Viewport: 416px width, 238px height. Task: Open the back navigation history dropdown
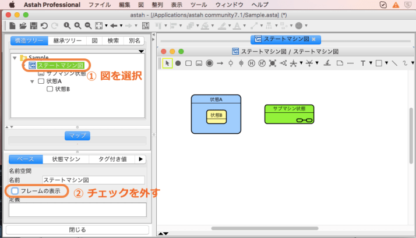coord(121,26)
